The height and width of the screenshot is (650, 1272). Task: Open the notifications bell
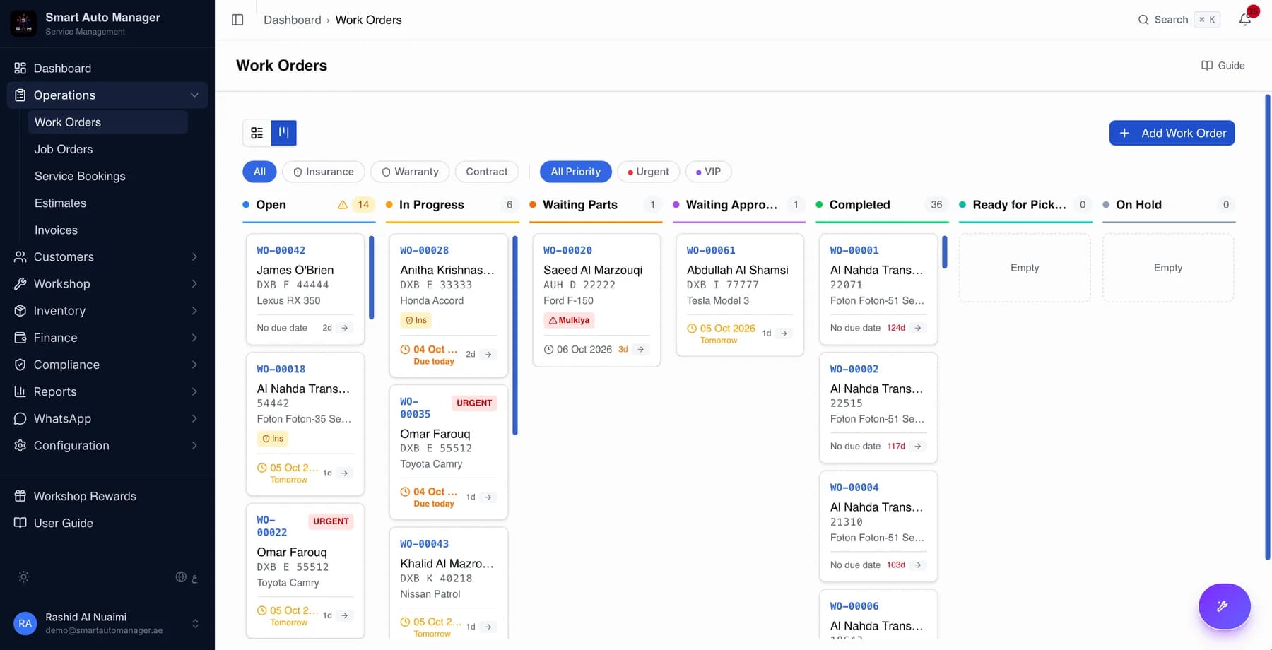tap(1245, 20)
